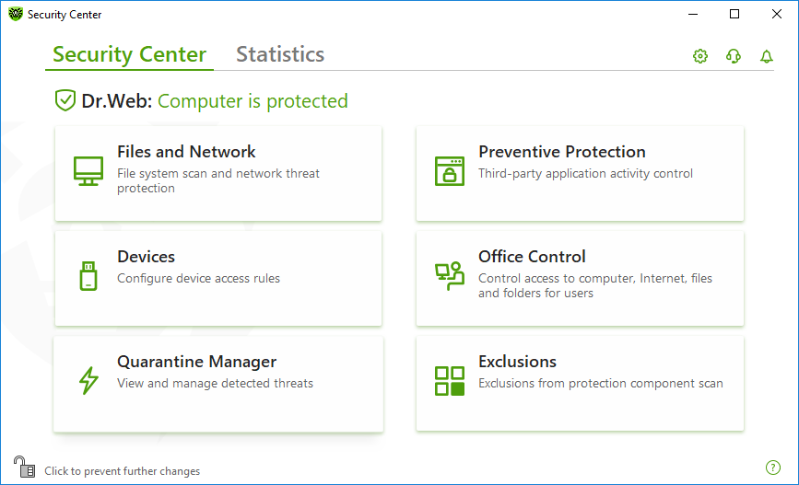This screenshot has width=799, height=485.
Task: Switch to the Statistics tab
Action: pos(280,54)
